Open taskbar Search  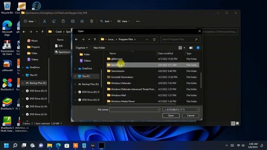[x=15, y=145]
